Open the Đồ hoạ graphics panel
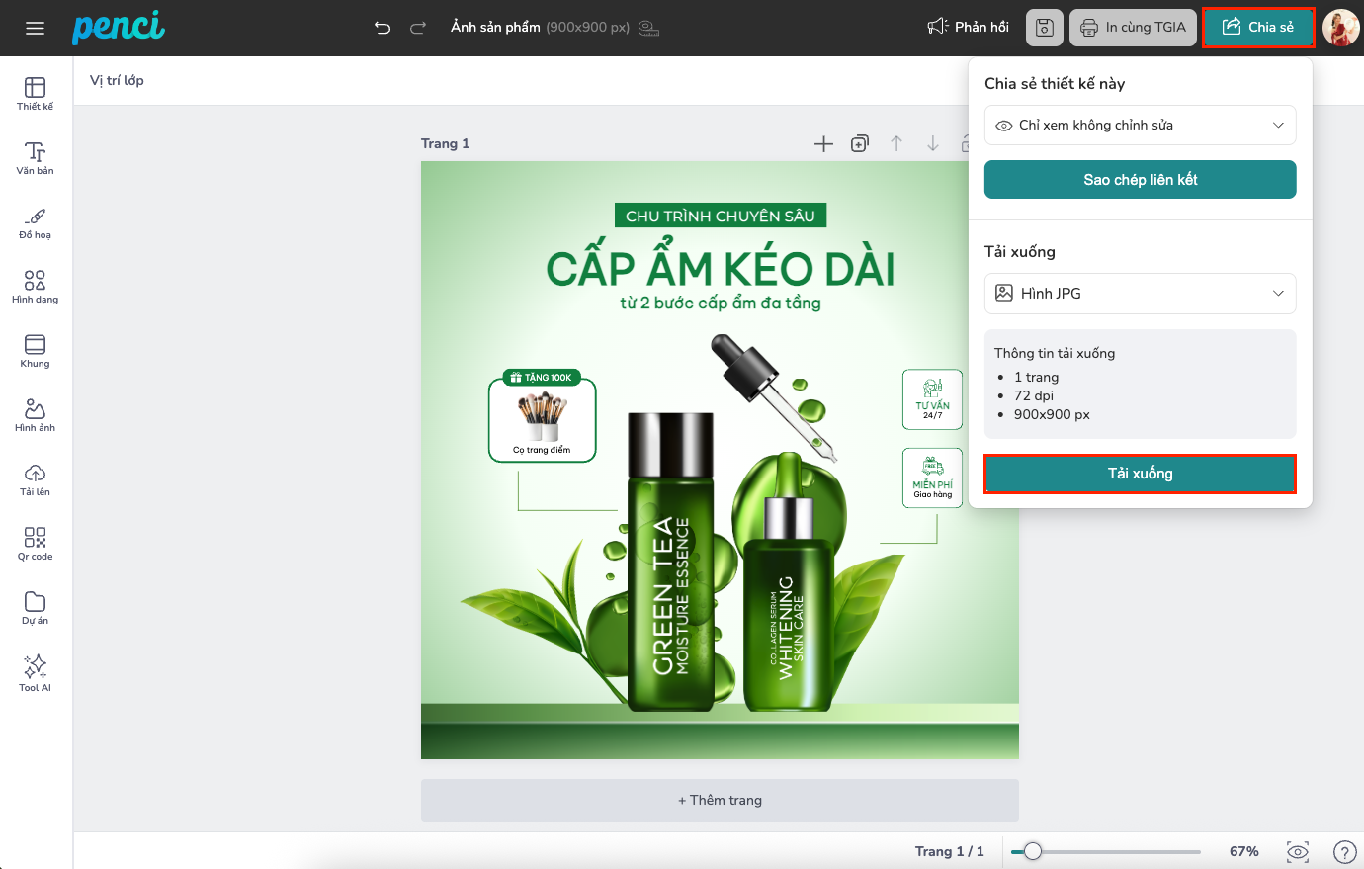Image resolution: width=1364 pixels, height=869 pixels. [x=35, y=222]
